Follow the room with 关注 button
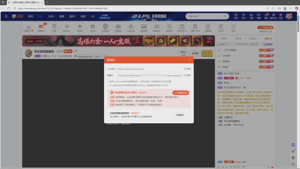The height and width of the screenshot is (169, 300). (x=68, y=51)
